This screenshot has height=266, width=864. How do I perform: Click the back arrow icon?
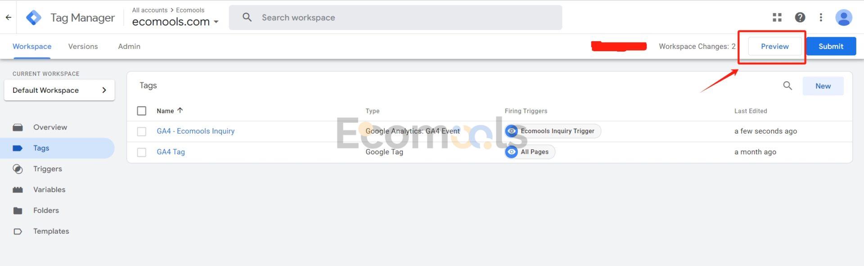[8, 17]
